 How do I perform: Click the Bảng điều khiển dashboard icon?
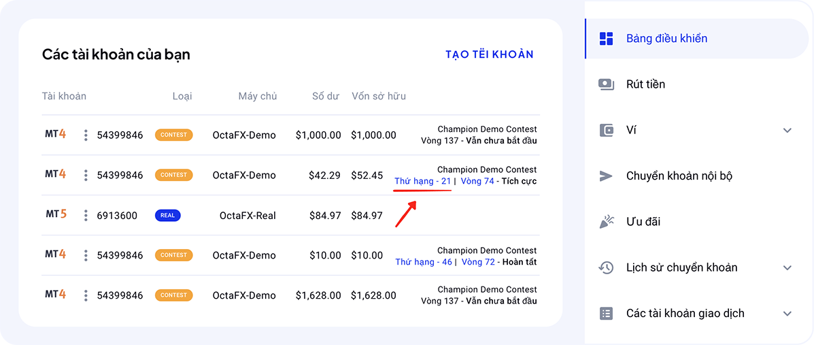606,39
